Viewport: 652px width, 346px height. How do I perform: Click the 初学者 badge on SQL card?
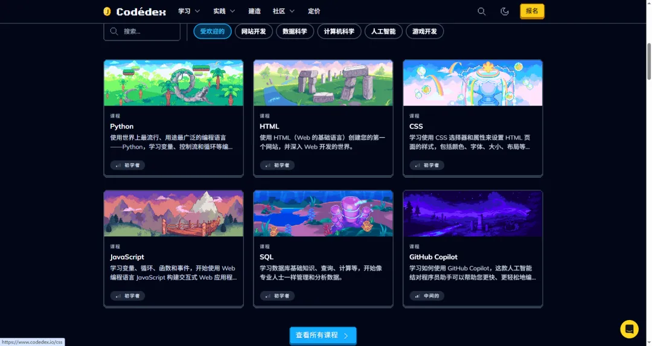tap(277, 296)
